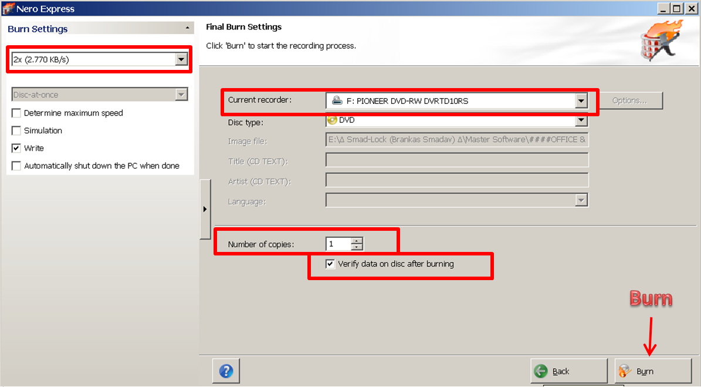The height and width of the screenshot is (387, 701).
Task: Click the Number of copies input field
Action: coord(339,244)
